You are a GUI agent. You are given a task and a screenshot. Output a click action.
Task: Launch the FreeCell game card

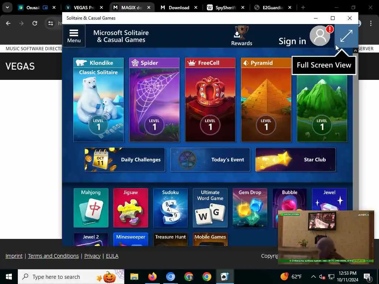click(210, 100)
